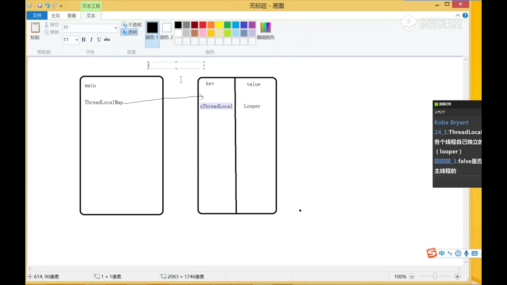Click the Save icon in title bar

point(40,6)
